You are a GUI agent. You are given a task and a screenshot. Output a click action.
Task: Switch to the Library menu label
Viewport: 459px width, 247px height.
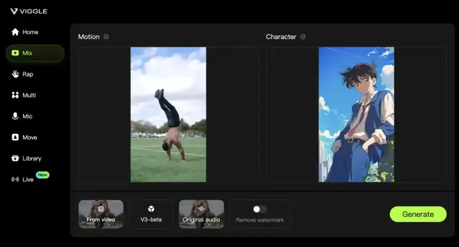[x=32, y=158]
